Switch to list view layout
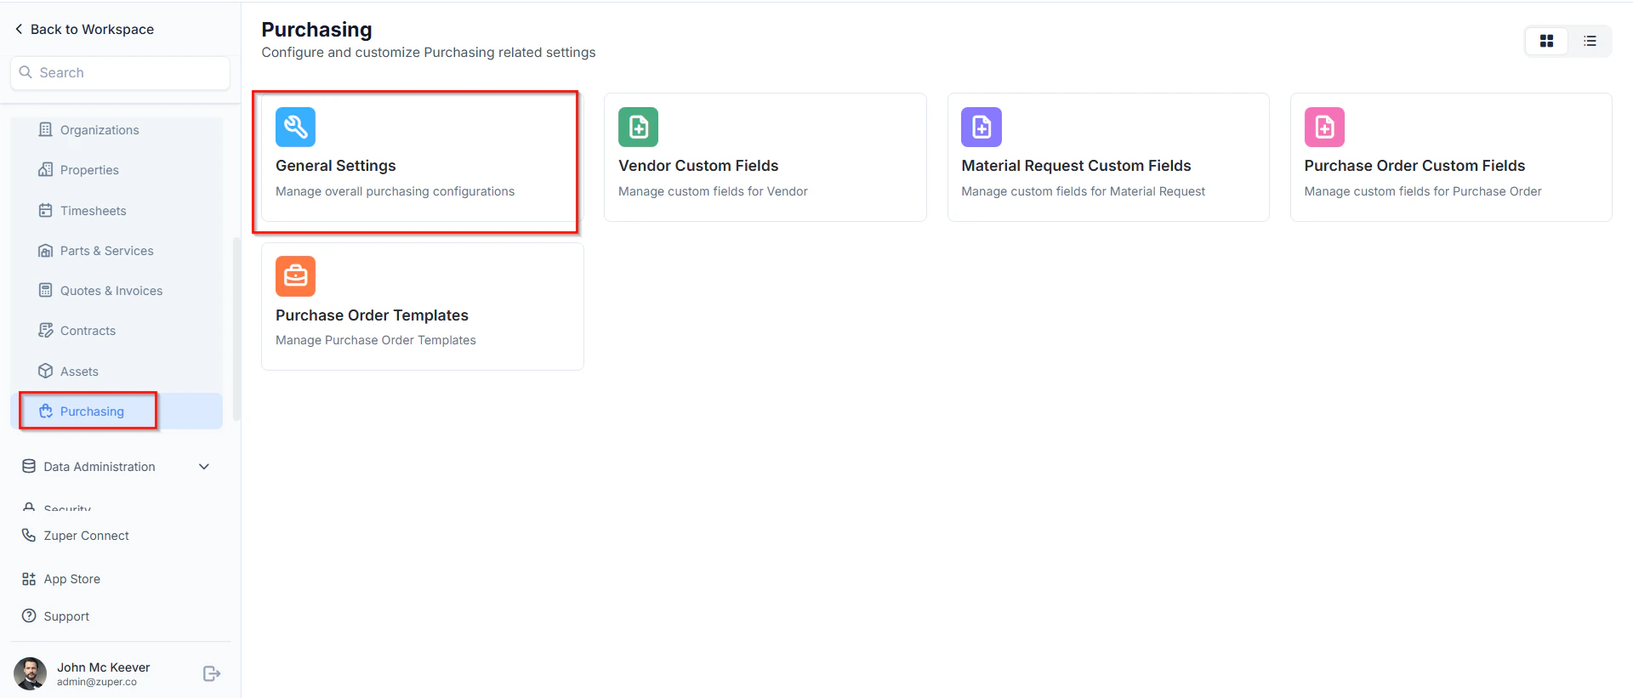1633x698 pixels. pyautogui.click(x=1590, y=41)
